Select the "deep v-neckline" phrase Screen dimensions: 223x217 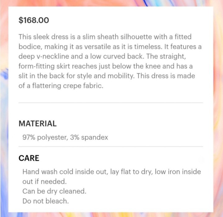click(44, 56)
